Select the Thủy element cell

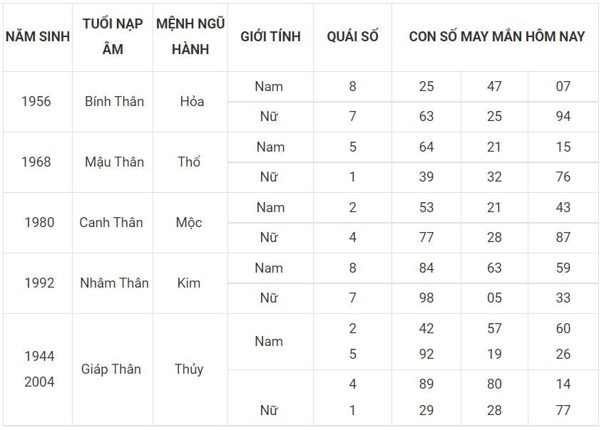[190, 369]
